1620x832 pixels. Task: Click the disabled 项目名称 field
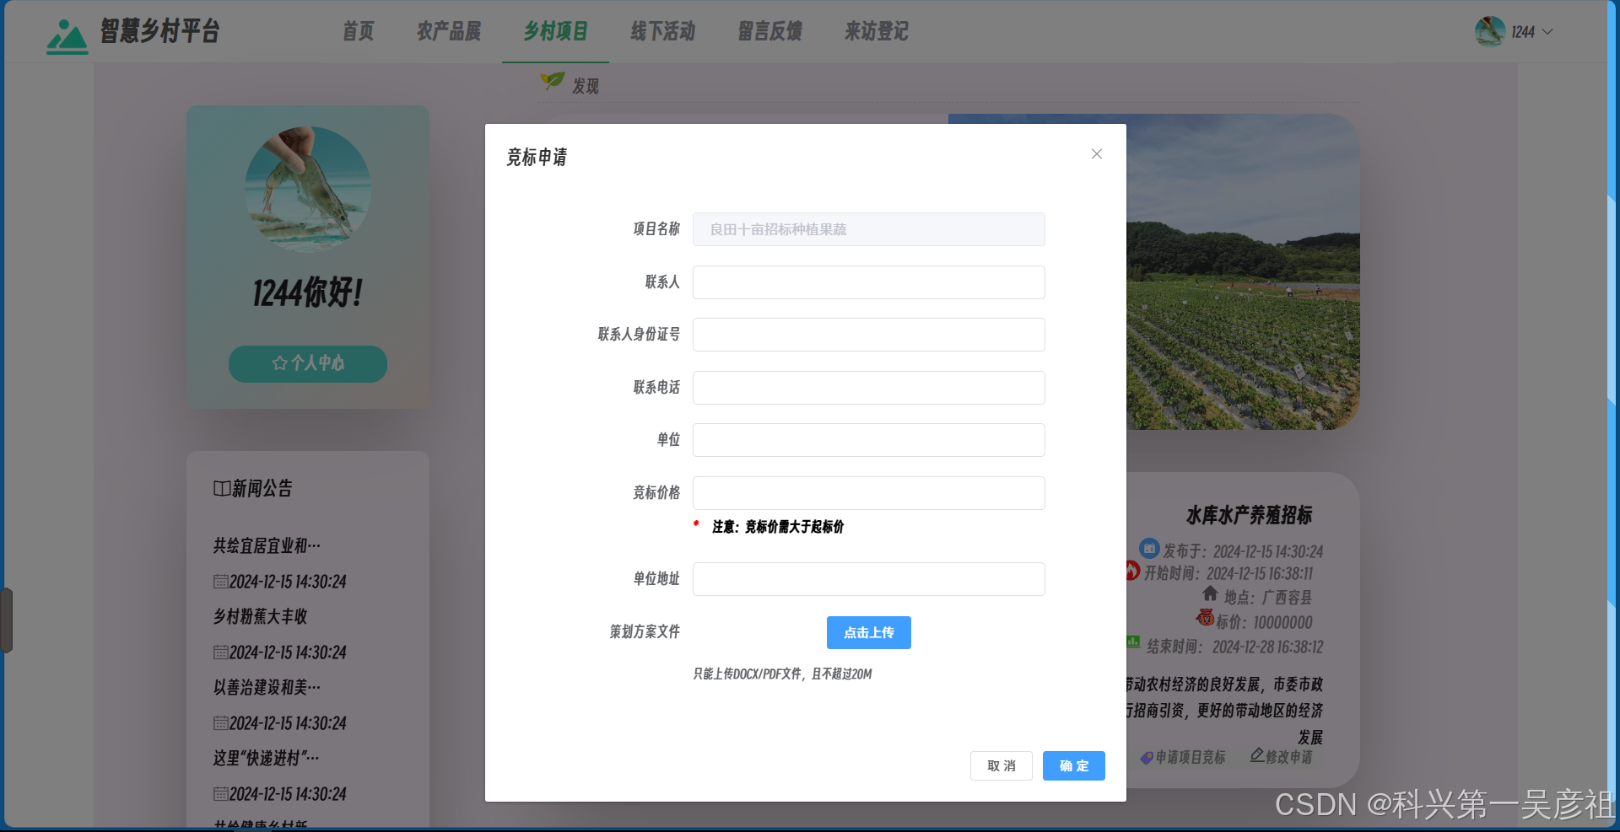click(868, 229)
